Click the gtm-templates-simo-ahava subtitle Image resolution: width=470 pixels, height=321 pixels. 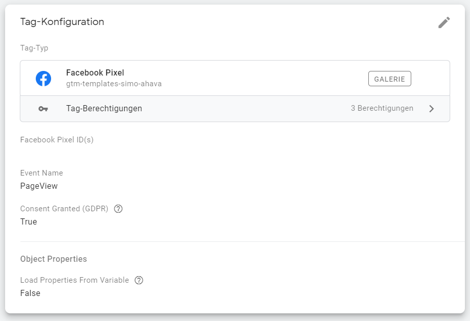pyautogui.click(x=114, y=84)
